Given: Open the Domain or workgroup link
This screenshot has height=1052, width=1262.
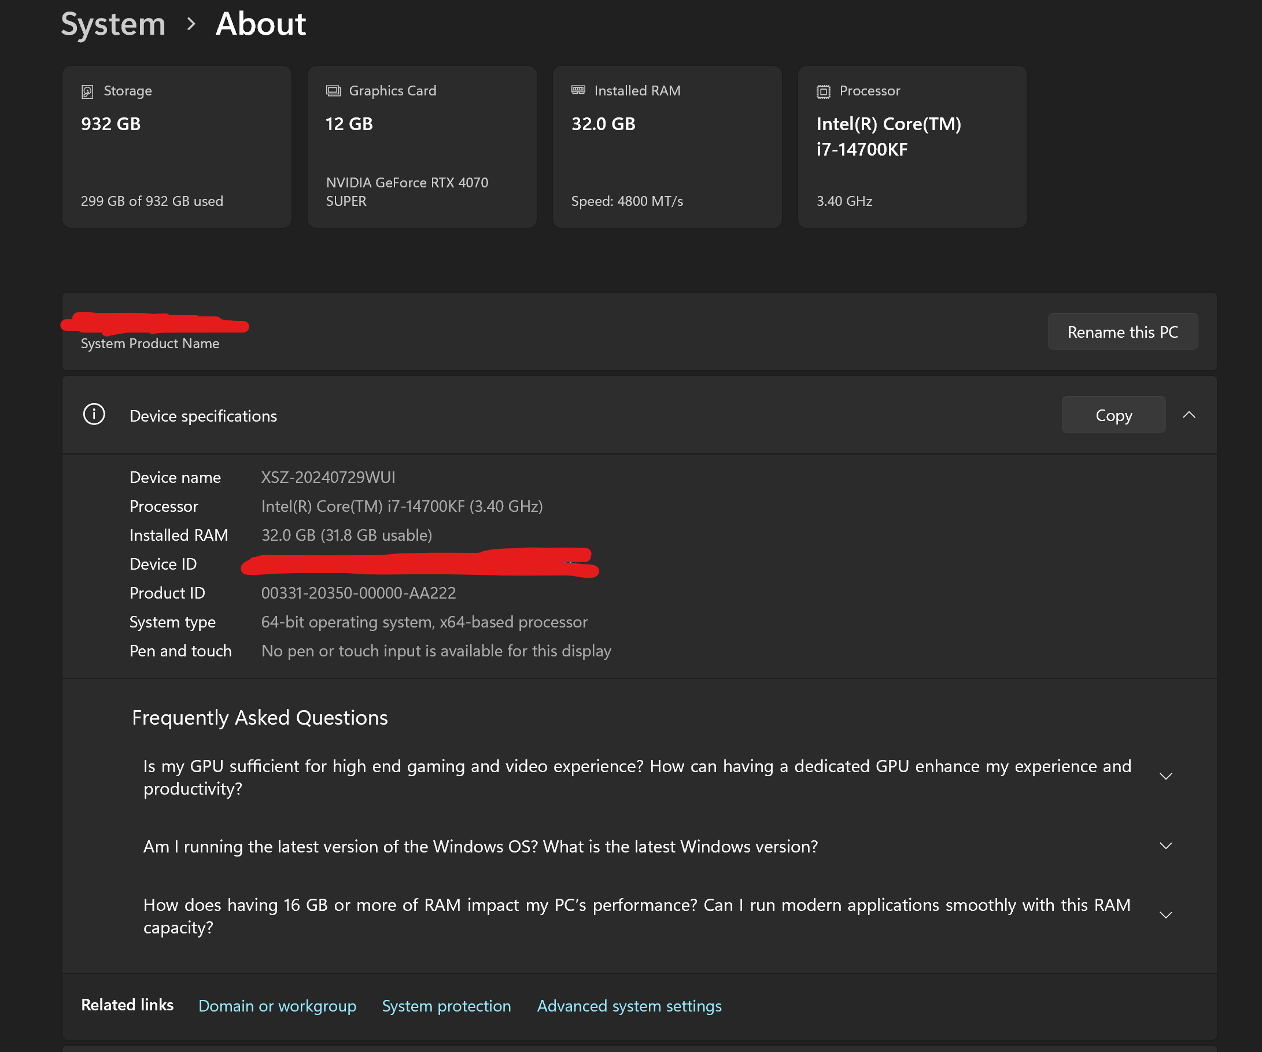Looking at the screenshot, I should [277, 1006].
